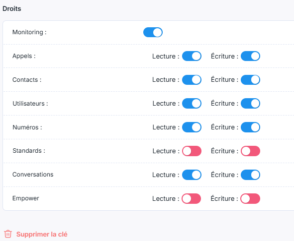
Task: Disable the Monitoring toggle
Action: coord(153,32)
